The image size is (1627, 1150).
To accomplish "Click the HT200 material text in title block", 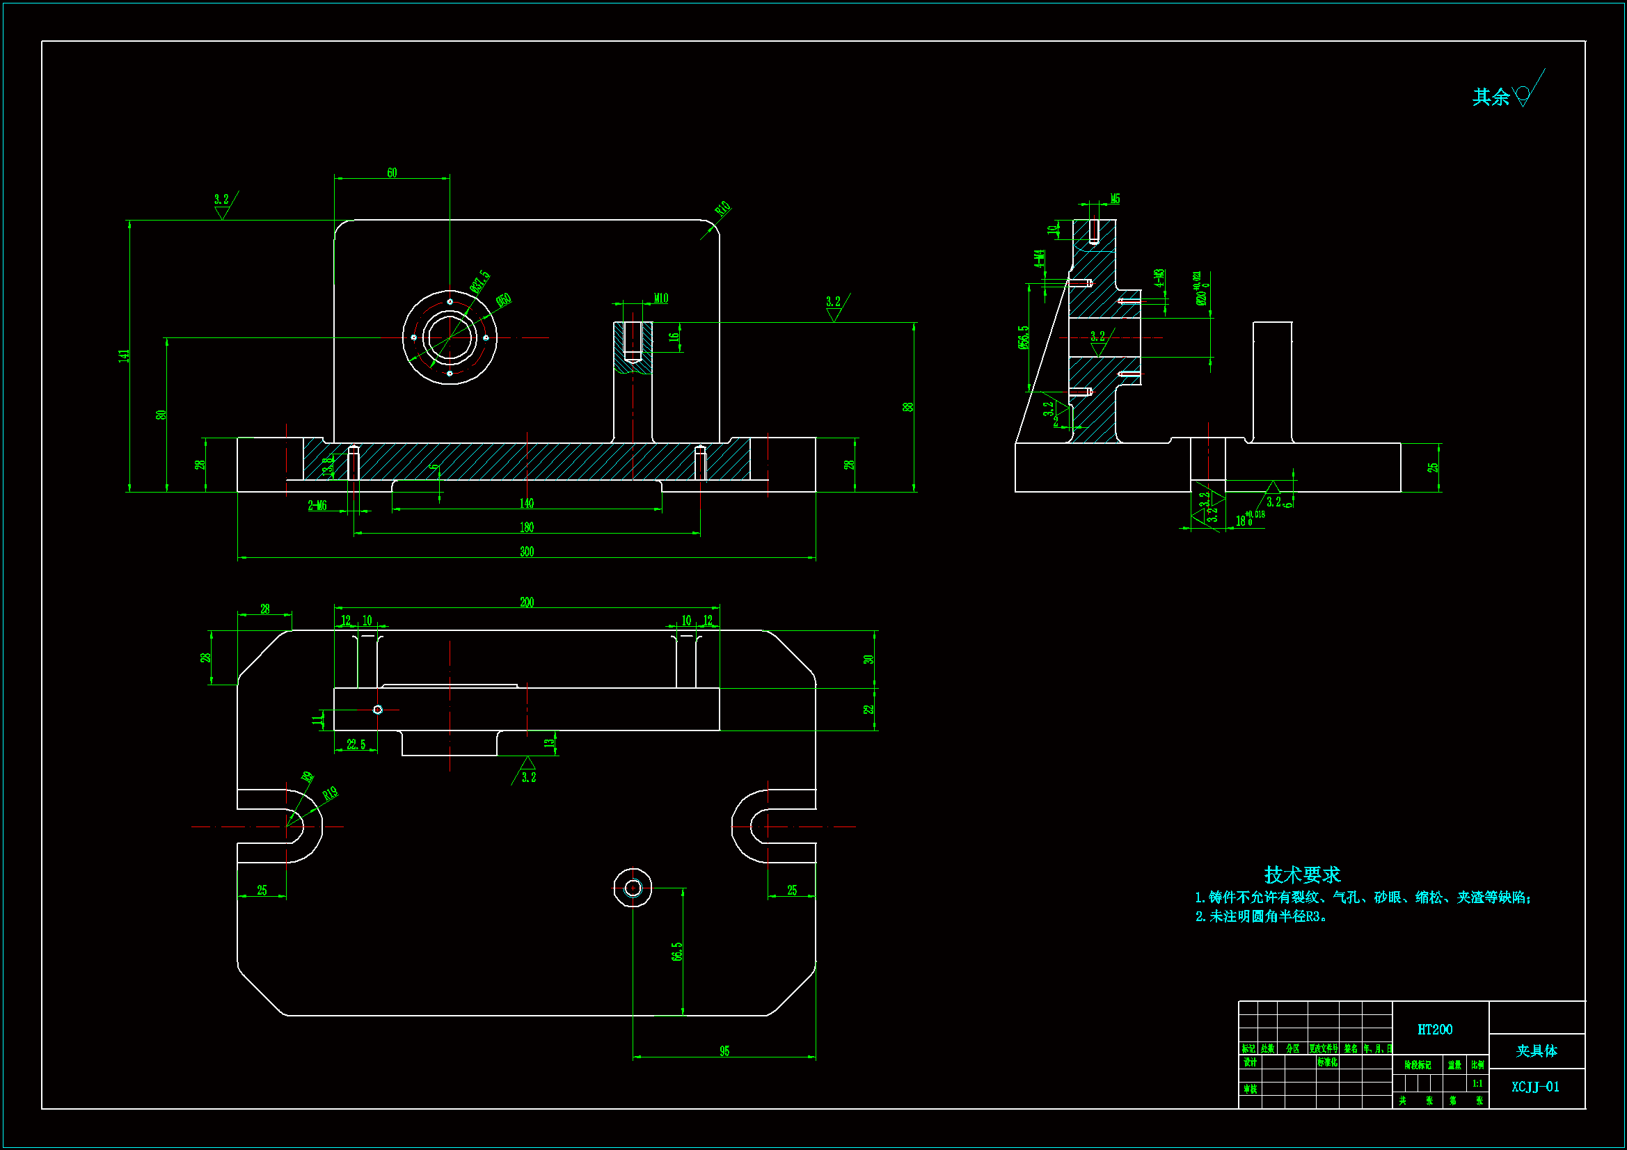I will pyautogui.click(x=1434, y=1030).
